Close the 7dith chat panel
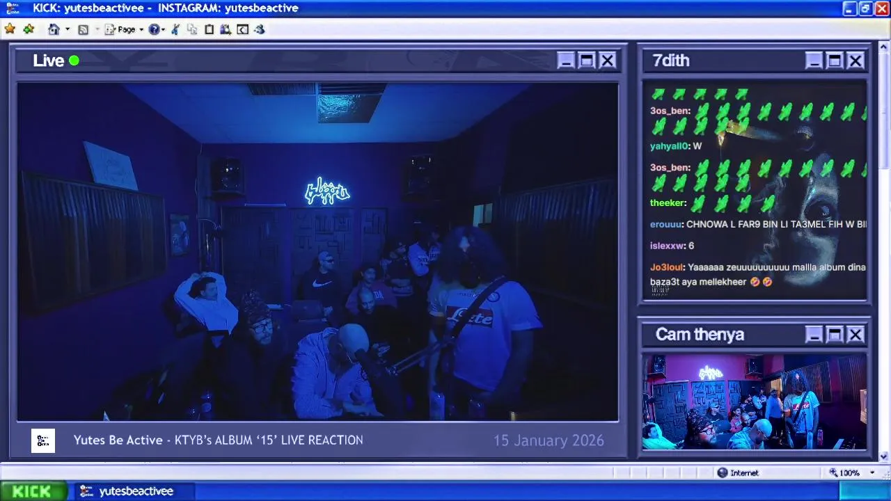 click(855, 61)
